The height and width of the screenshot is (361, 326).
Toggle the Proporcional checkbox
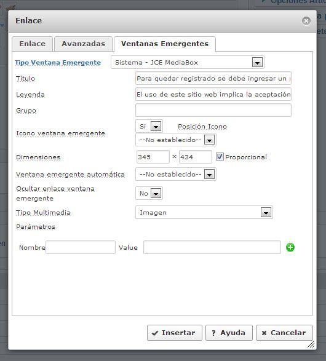pos(220,157)
